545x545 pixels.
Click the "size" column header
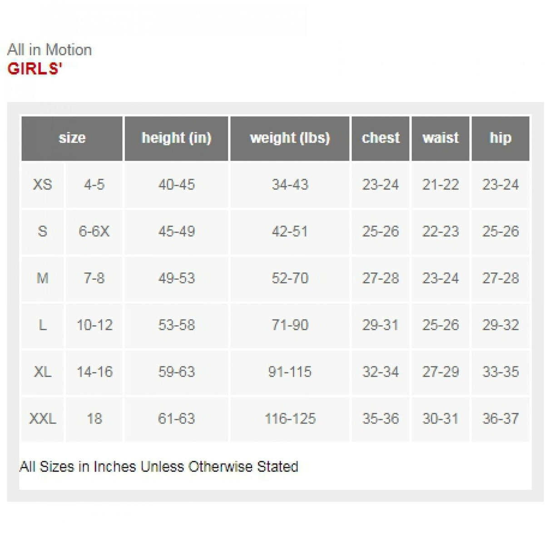pos(72,138)
